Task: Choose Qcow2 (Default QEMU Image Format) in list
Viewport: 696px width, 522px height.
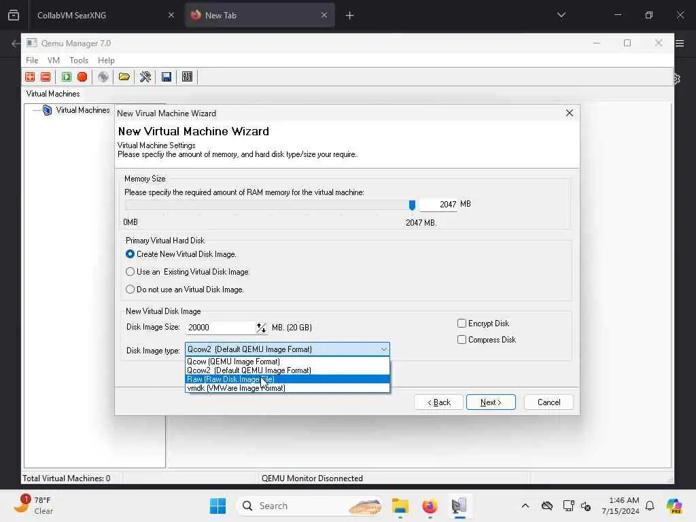Action: coord(288,370)
